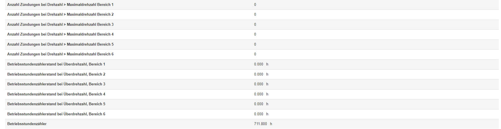Select the 'Maximaldrehzahl Bereich 4' row label

[60, 34]
